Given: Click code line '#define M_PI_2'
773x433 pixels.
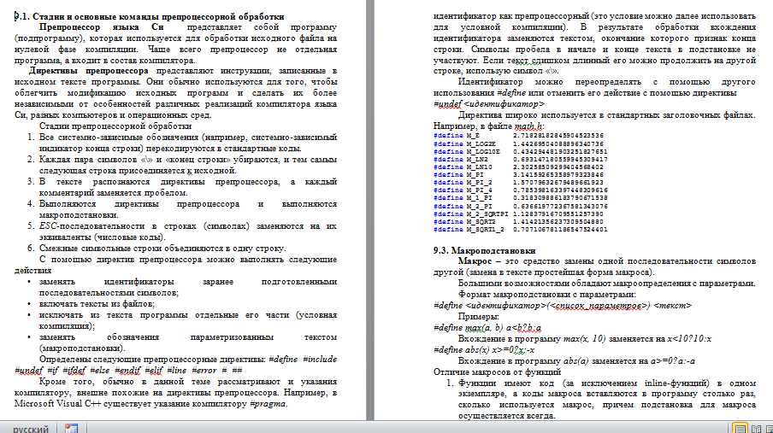Looking at the screenshot, I should coord(518,182).
